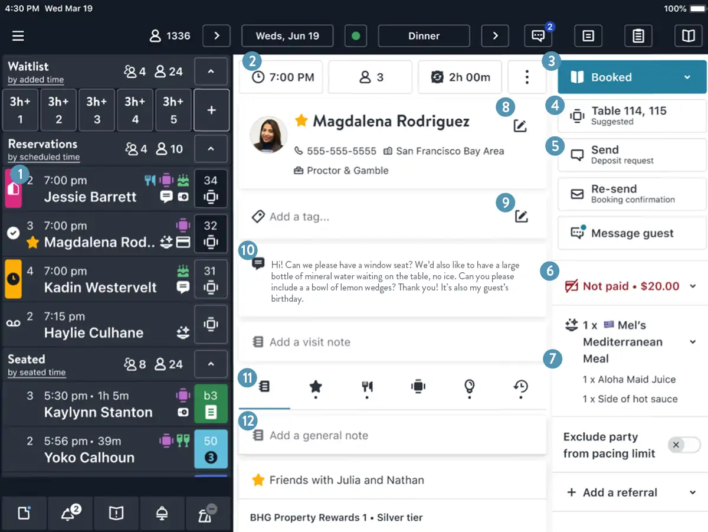This screenshot has height=532, width=708.
Task: Open the hamburger menu
Action: pos(18,36)
